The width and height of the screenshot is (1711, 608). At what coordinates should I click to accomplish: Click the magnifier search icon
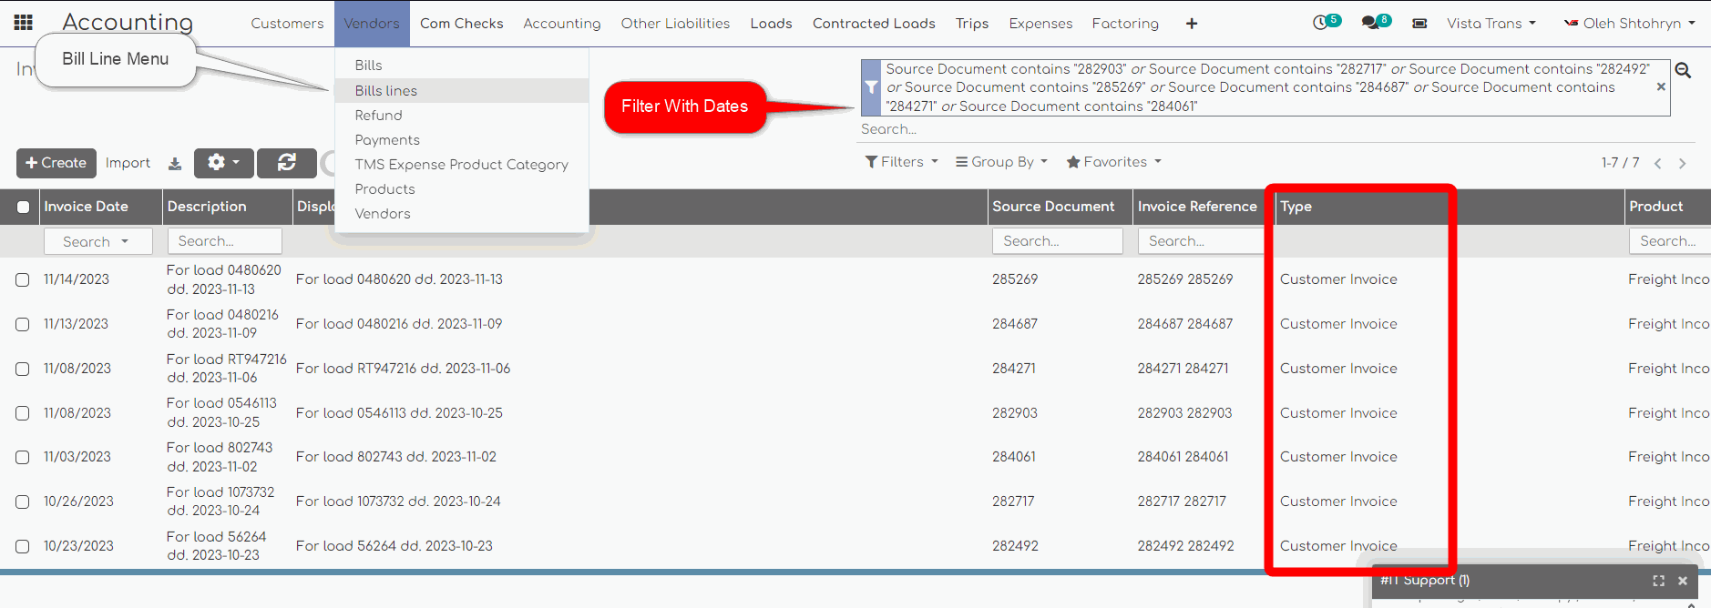tap(1683, 71)
